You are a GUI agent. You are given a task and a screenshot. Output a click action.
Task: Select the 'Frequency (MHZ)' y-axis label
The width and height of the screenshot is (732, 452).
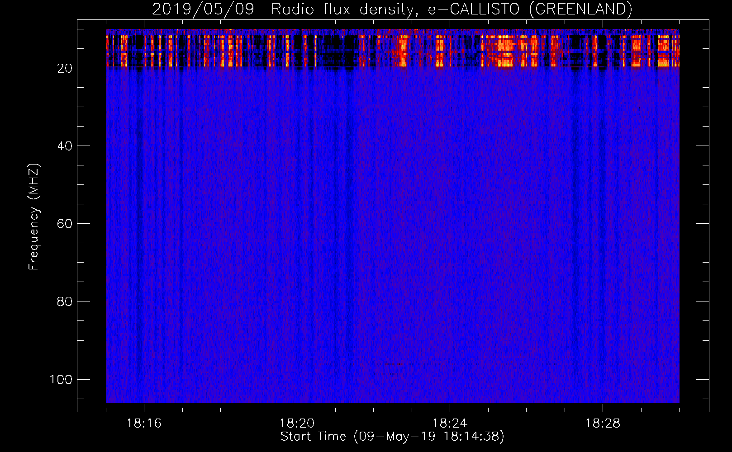[x=34, y=217]
